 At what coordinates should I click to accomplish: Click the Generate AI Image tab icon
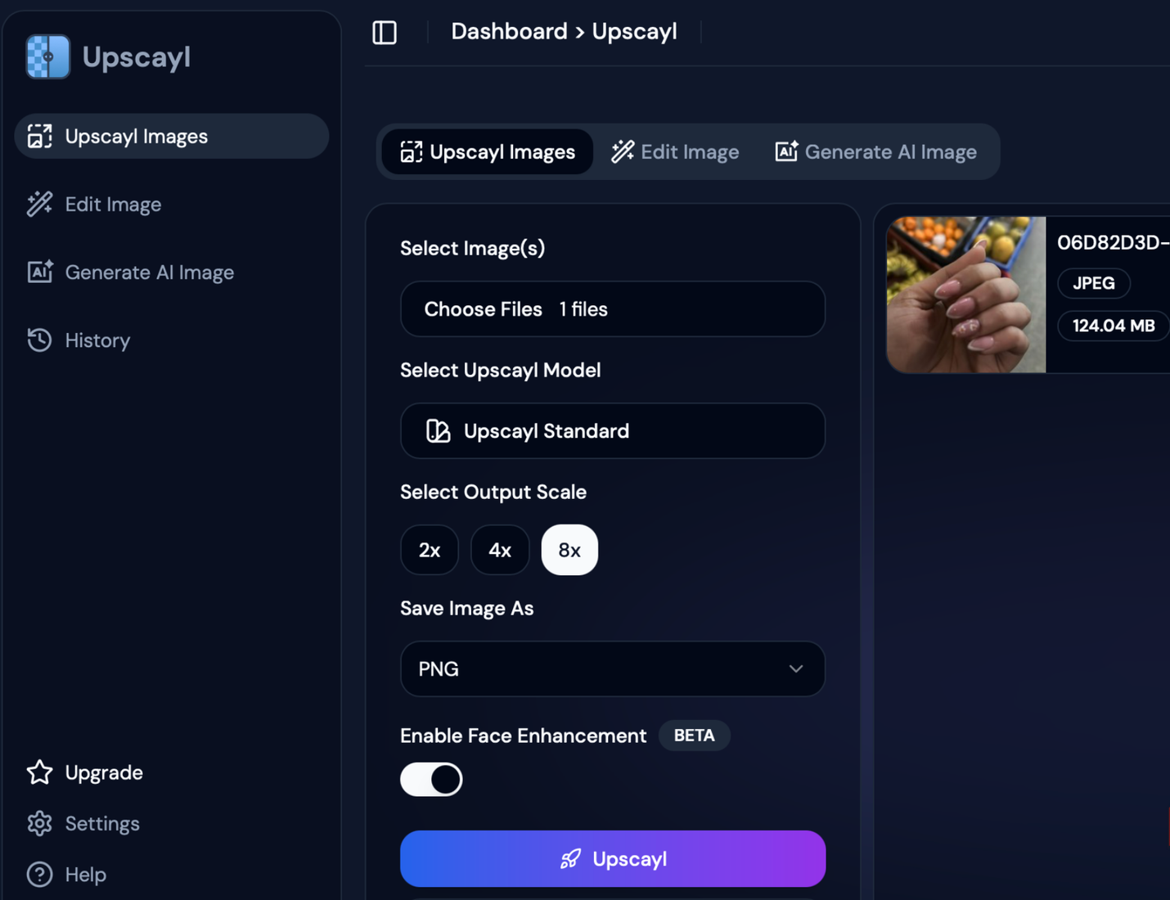(x=786, y=151)
